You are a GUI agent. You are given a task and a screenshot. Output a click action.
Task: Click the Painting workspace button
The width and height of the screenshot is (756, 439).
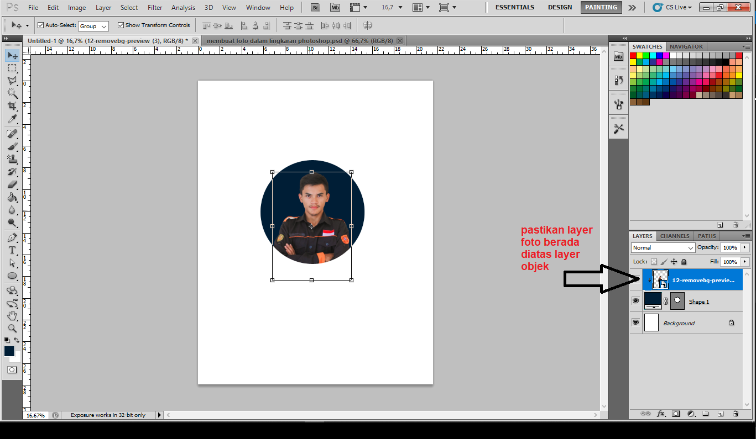point(601,7)
